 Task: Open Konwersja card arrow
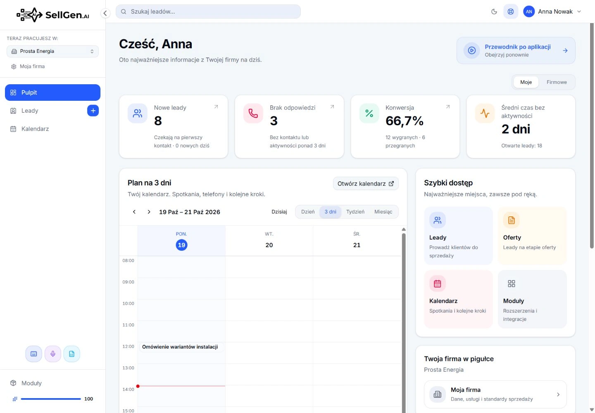point(448,107)
